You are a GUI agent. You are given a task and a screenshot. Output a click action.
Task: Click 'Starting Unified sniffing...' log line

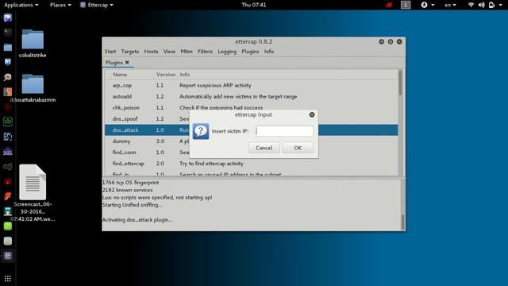[x=133, y=205]
